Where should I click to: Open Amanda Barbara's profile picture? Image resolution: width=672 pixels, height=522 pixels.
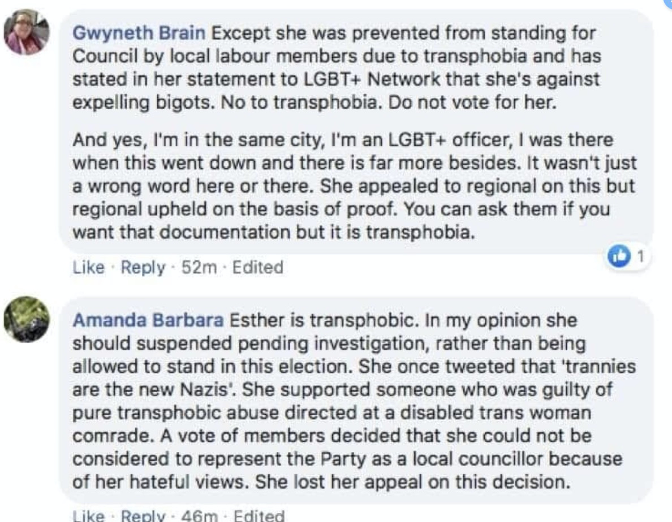click(x=27, y=319)
